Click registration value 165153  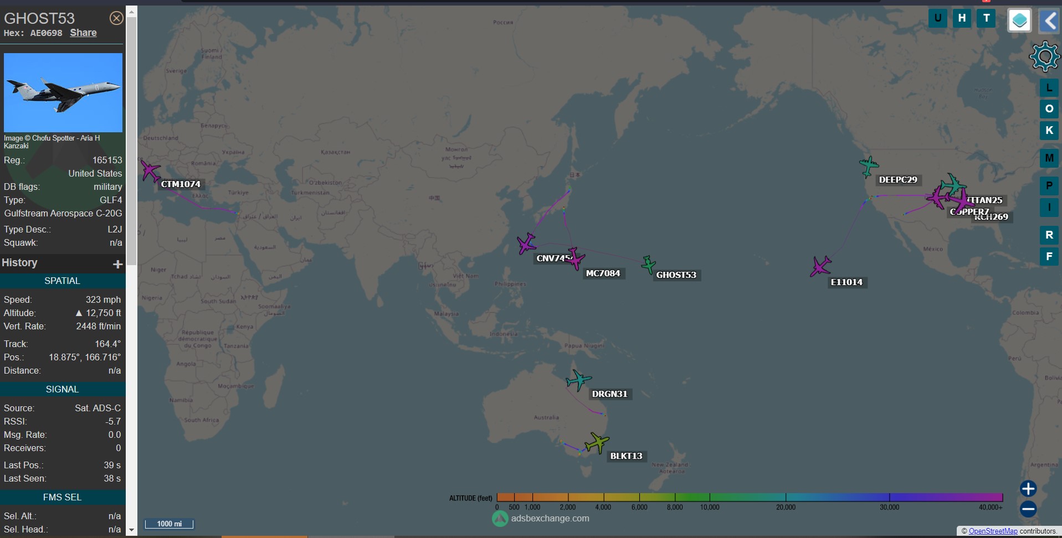107,160
